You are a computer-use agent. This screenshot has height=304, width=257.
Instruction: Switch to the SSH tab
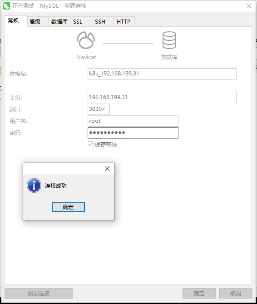pyautogui.click(x=103, y=21)
